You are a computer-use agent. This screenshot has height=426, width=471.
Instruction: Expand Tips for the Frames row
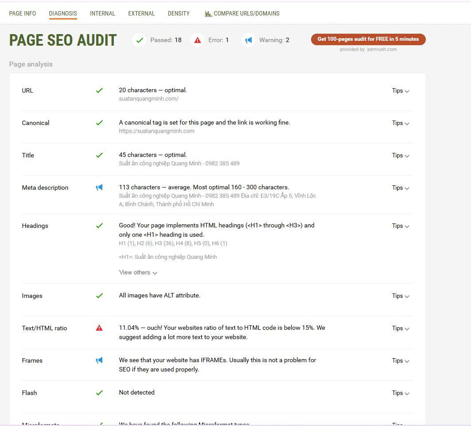coord(401,360)
